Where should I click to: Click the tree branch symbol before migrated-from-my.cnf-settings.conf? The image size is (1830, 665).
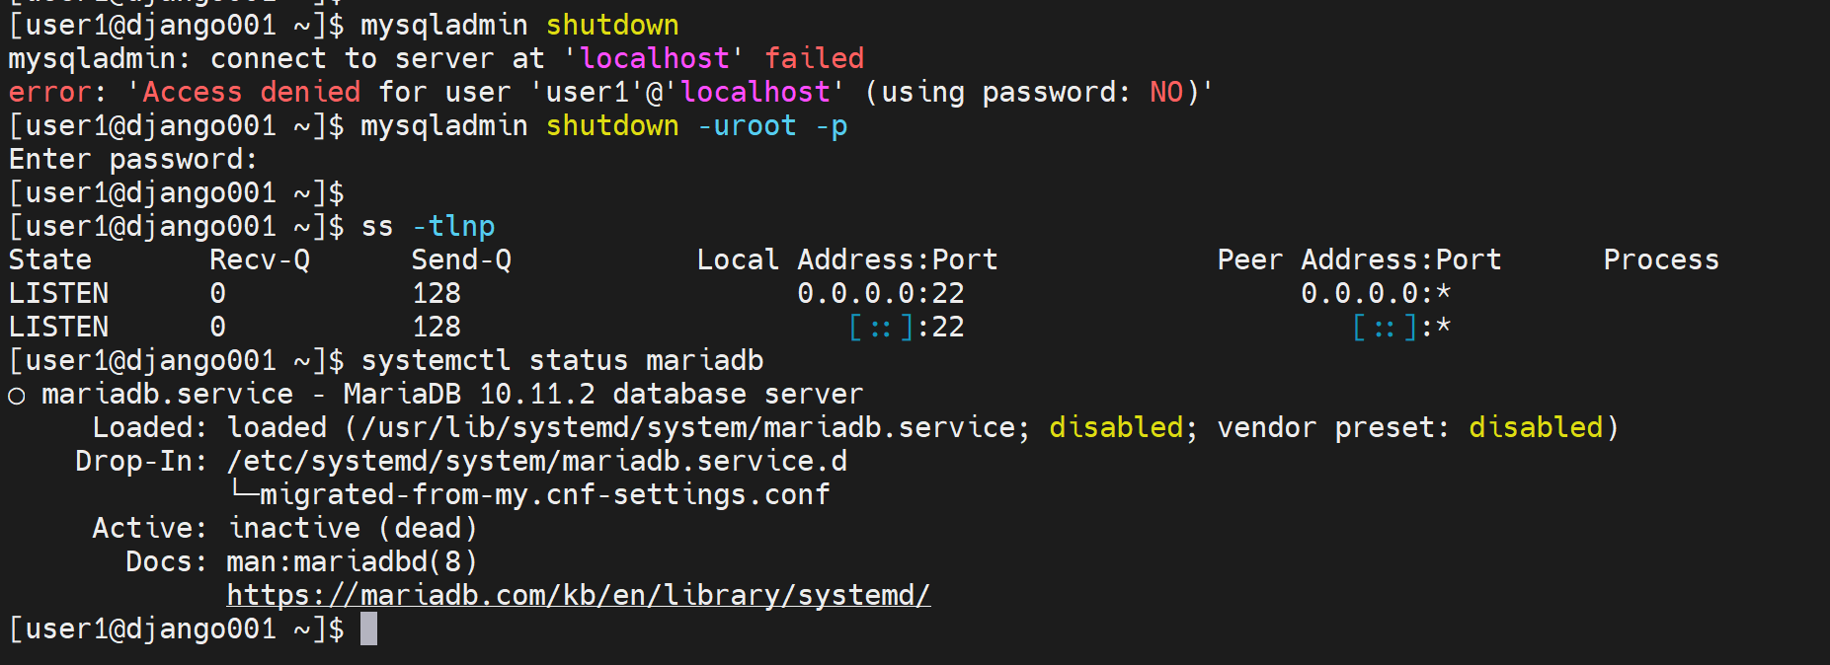[241, 491]
